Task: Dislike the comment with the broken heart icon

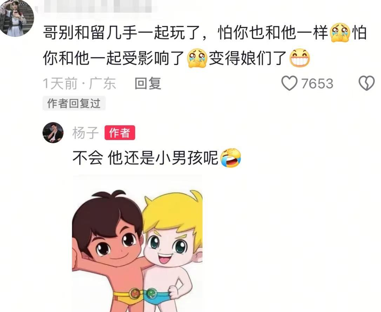Action: point(366,83)
